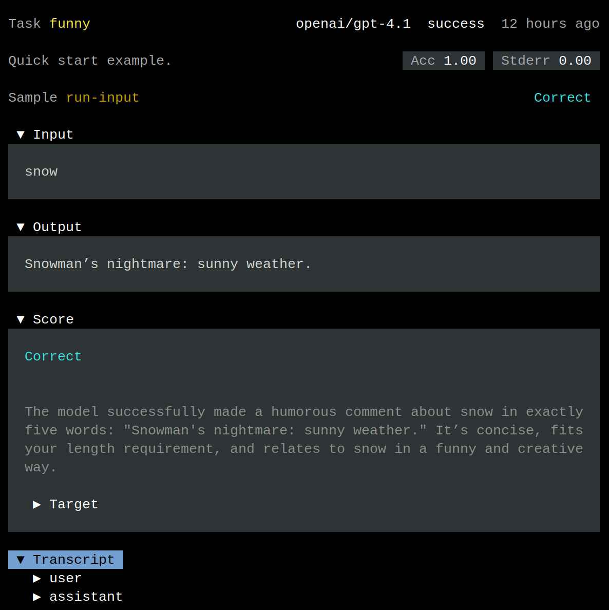
Task: Click the Acc 1.00 metric badge
Action: [x=444, y=61]
